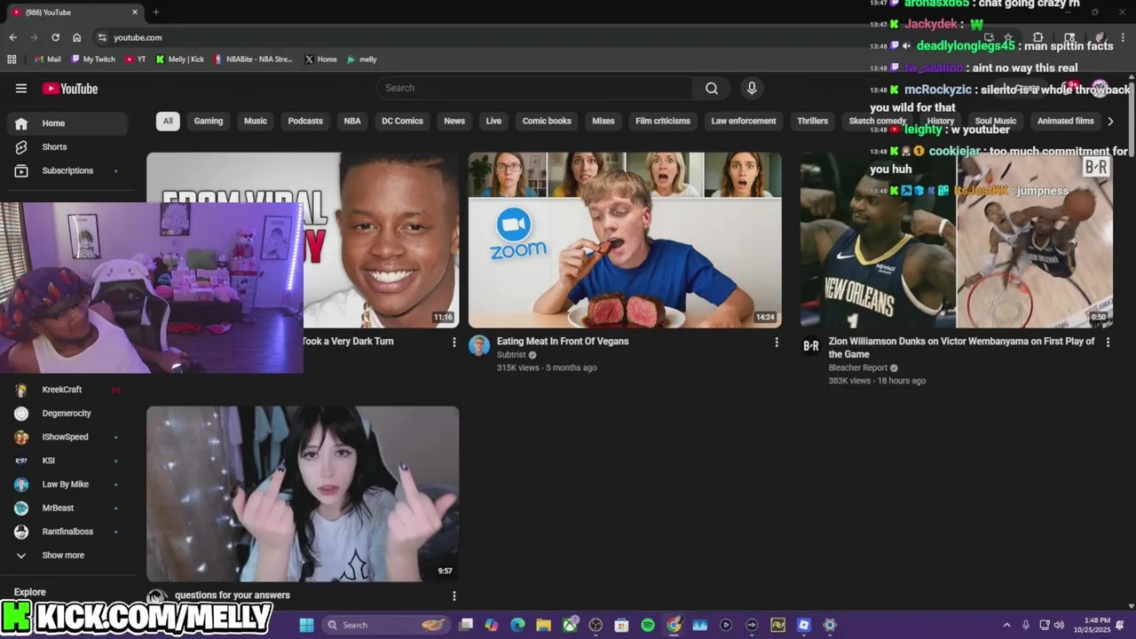Click the browser back arrow
The height and width of the screenshot is (639, 1136).
pos(12,37)
